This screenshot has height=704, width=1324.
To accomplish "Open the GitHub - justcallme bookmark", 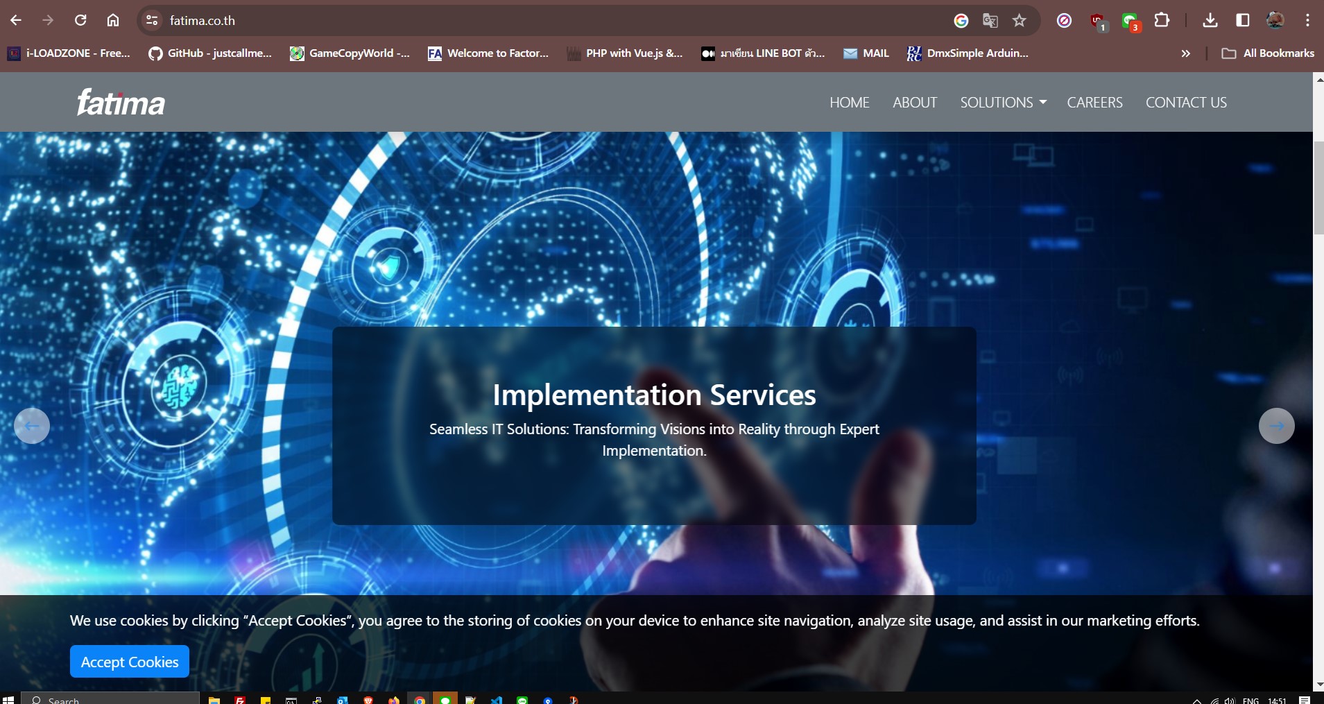I will point(210,53).
